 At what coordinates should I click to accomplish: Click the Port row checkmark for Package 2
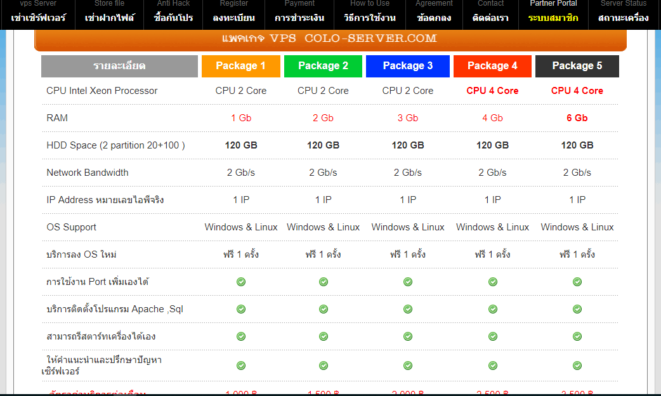[x=324, y=282]
